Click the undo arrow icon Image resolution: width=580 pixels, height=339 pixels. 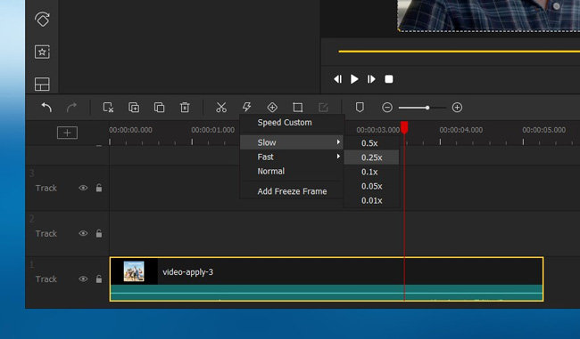46,108
